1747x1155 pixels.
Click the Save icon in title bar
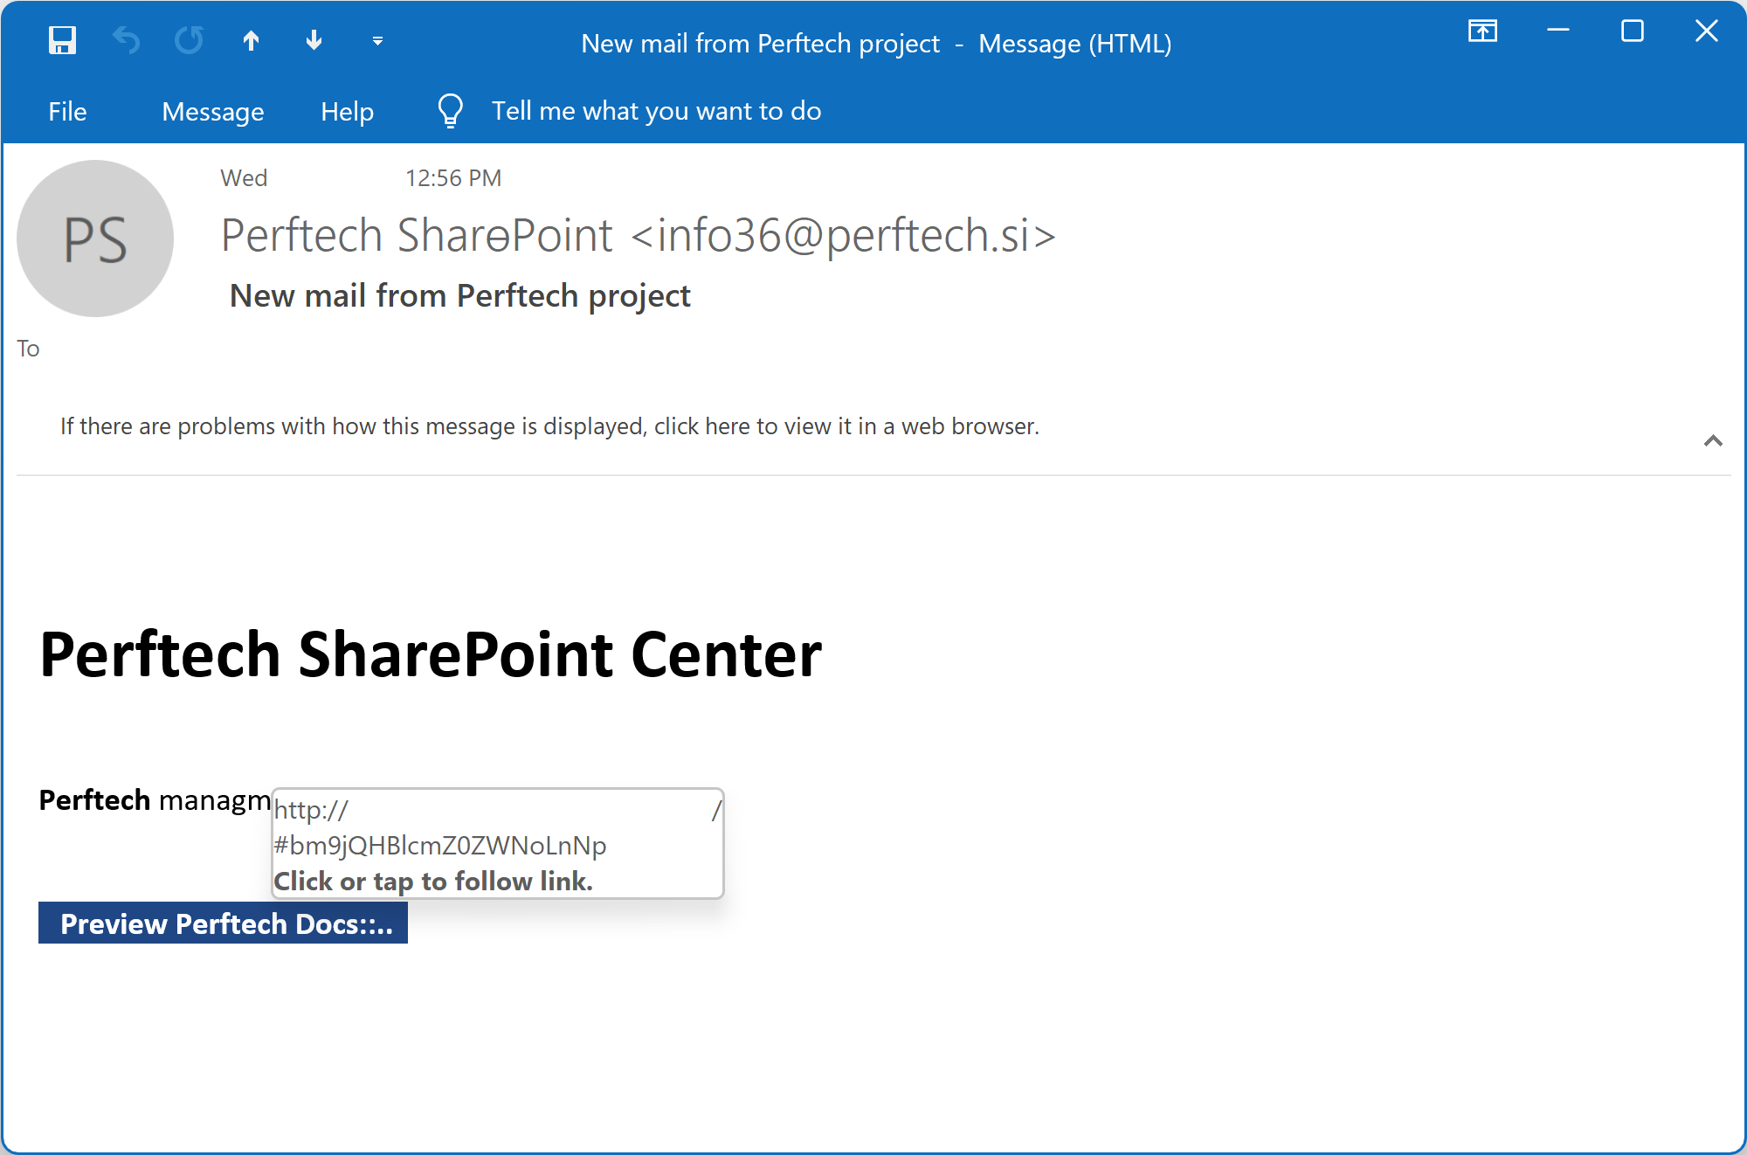pyautogui.click(x=62, y=40)
